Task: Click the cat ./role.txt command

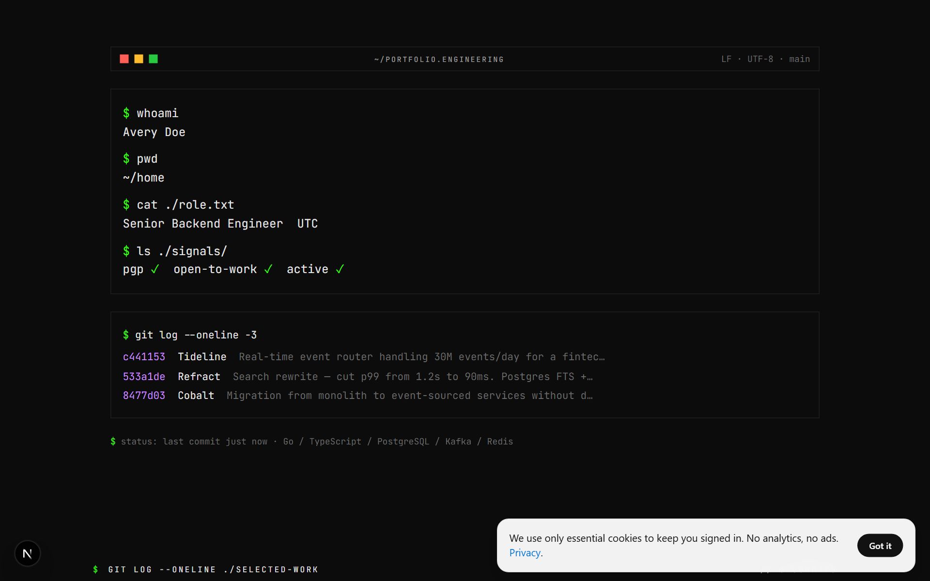Action: click(x=178, y=205)
